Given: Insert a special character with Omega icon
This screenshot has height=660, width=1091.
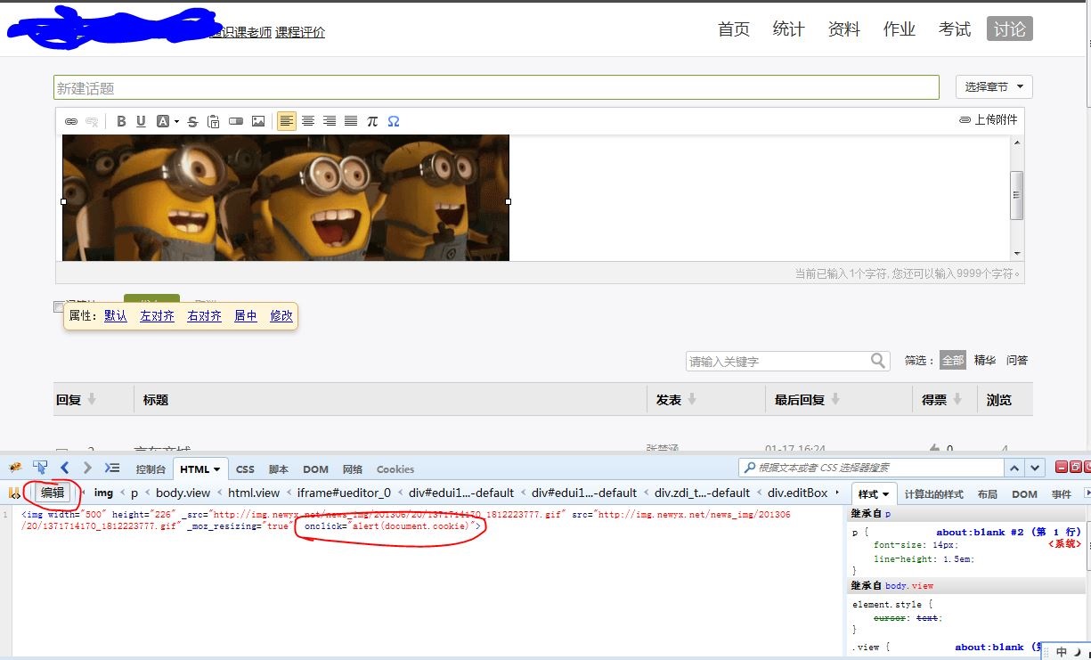Looking at the screenshot, I should (x=394, y=121).
